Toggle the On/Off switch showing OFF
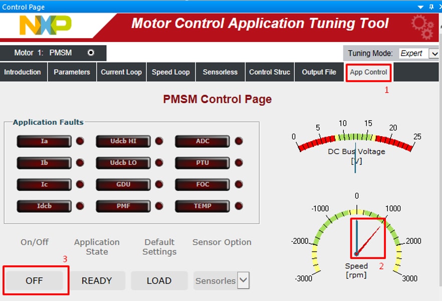Screen dimensions: 442x301 point(35,280)
